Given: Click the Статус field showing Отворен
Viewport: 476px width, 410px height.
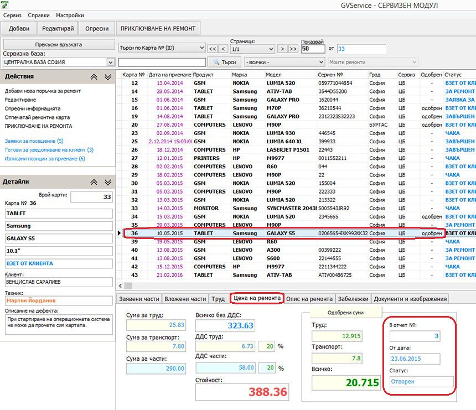Looking at the screenshot, I should pyautogui.click(x=421, y=381).
